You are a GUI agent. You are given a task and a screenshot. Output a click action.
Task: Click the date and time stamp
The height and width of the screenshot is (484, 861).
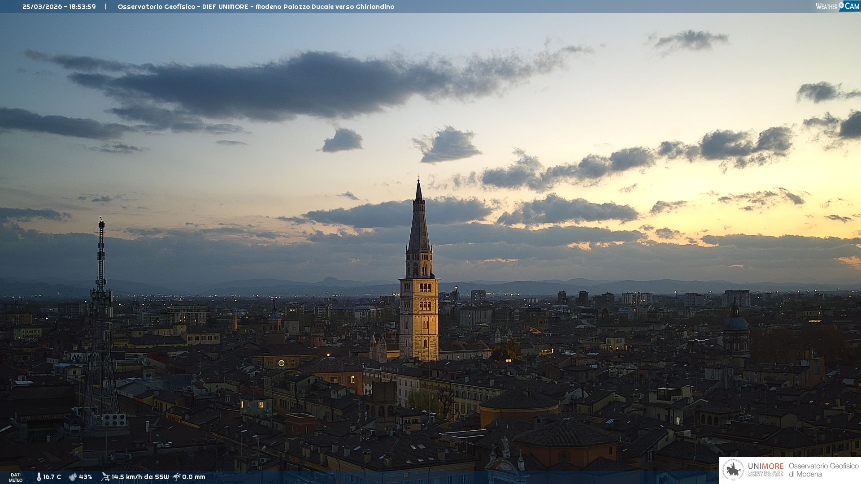pyautogui.click(x=59, y=7)
